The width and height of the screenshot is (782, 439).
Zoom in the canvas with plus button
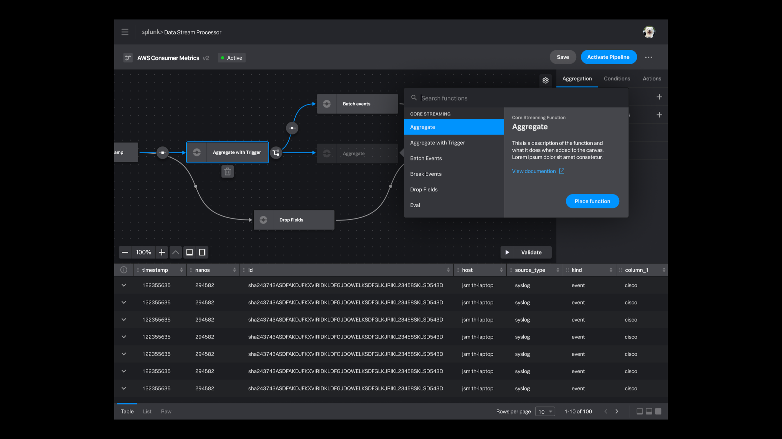click(162, 252)
